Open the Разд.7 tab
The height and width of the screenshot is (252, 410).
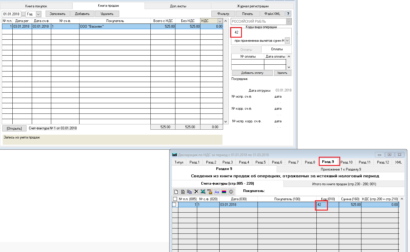(x=293, y=162)
